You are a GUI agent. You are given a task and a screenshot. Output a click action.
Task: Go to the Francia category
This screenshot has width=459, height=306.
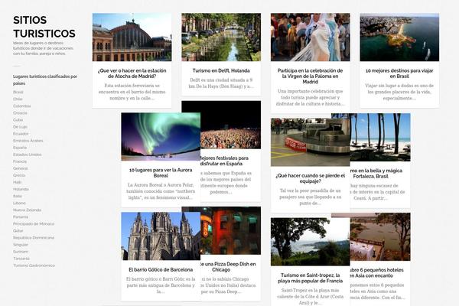(20, 161)
